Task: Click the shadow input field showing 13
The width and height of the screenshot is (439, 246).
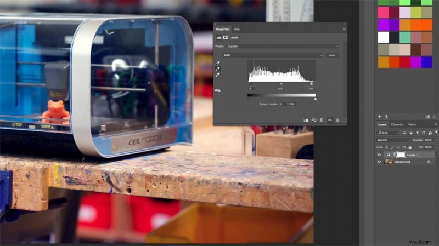Action: click(251, 88)
